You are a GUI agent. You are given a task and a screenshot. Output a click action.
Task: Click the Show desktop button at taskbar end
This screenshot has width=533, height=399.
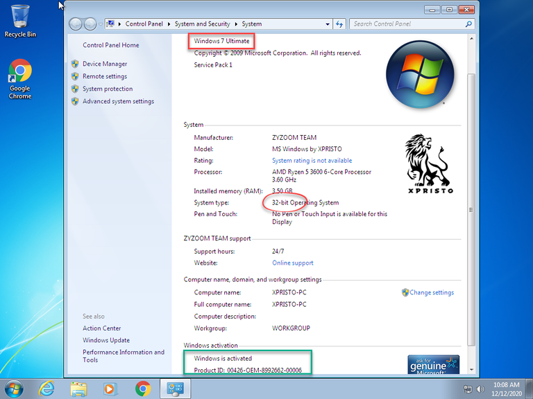pos(529,389)
